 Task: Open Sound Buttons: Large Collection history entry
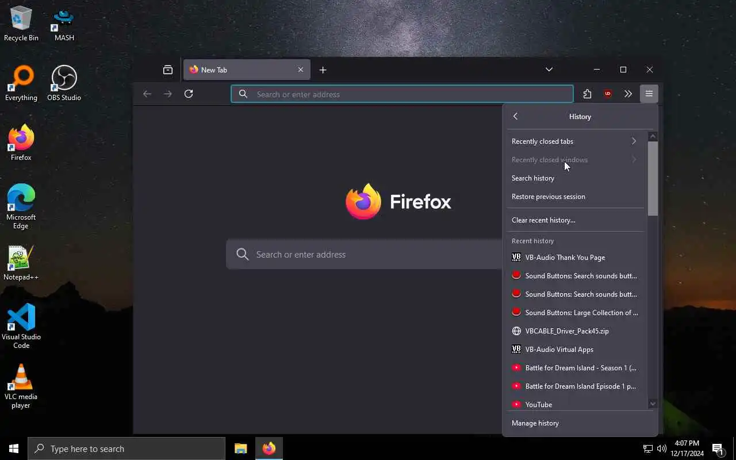pos(576,313)
